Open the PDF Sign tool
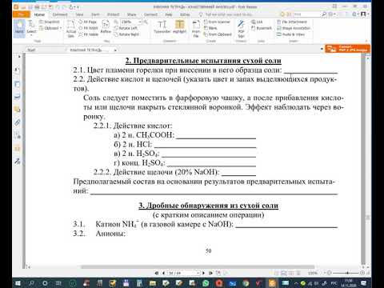The height and width of the screenshot is (288, 384). coord(241,28)
